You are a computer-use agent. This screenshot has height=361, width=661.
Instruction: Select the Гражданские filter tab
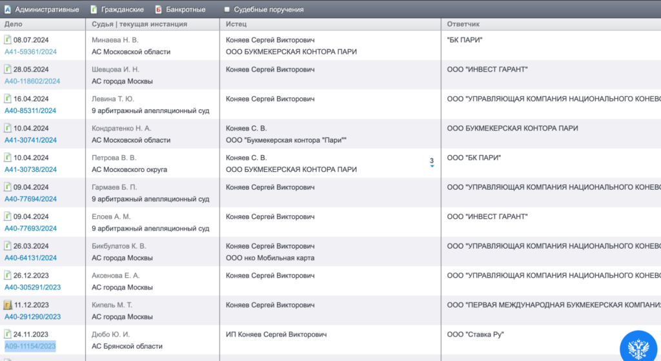(117, 9)
